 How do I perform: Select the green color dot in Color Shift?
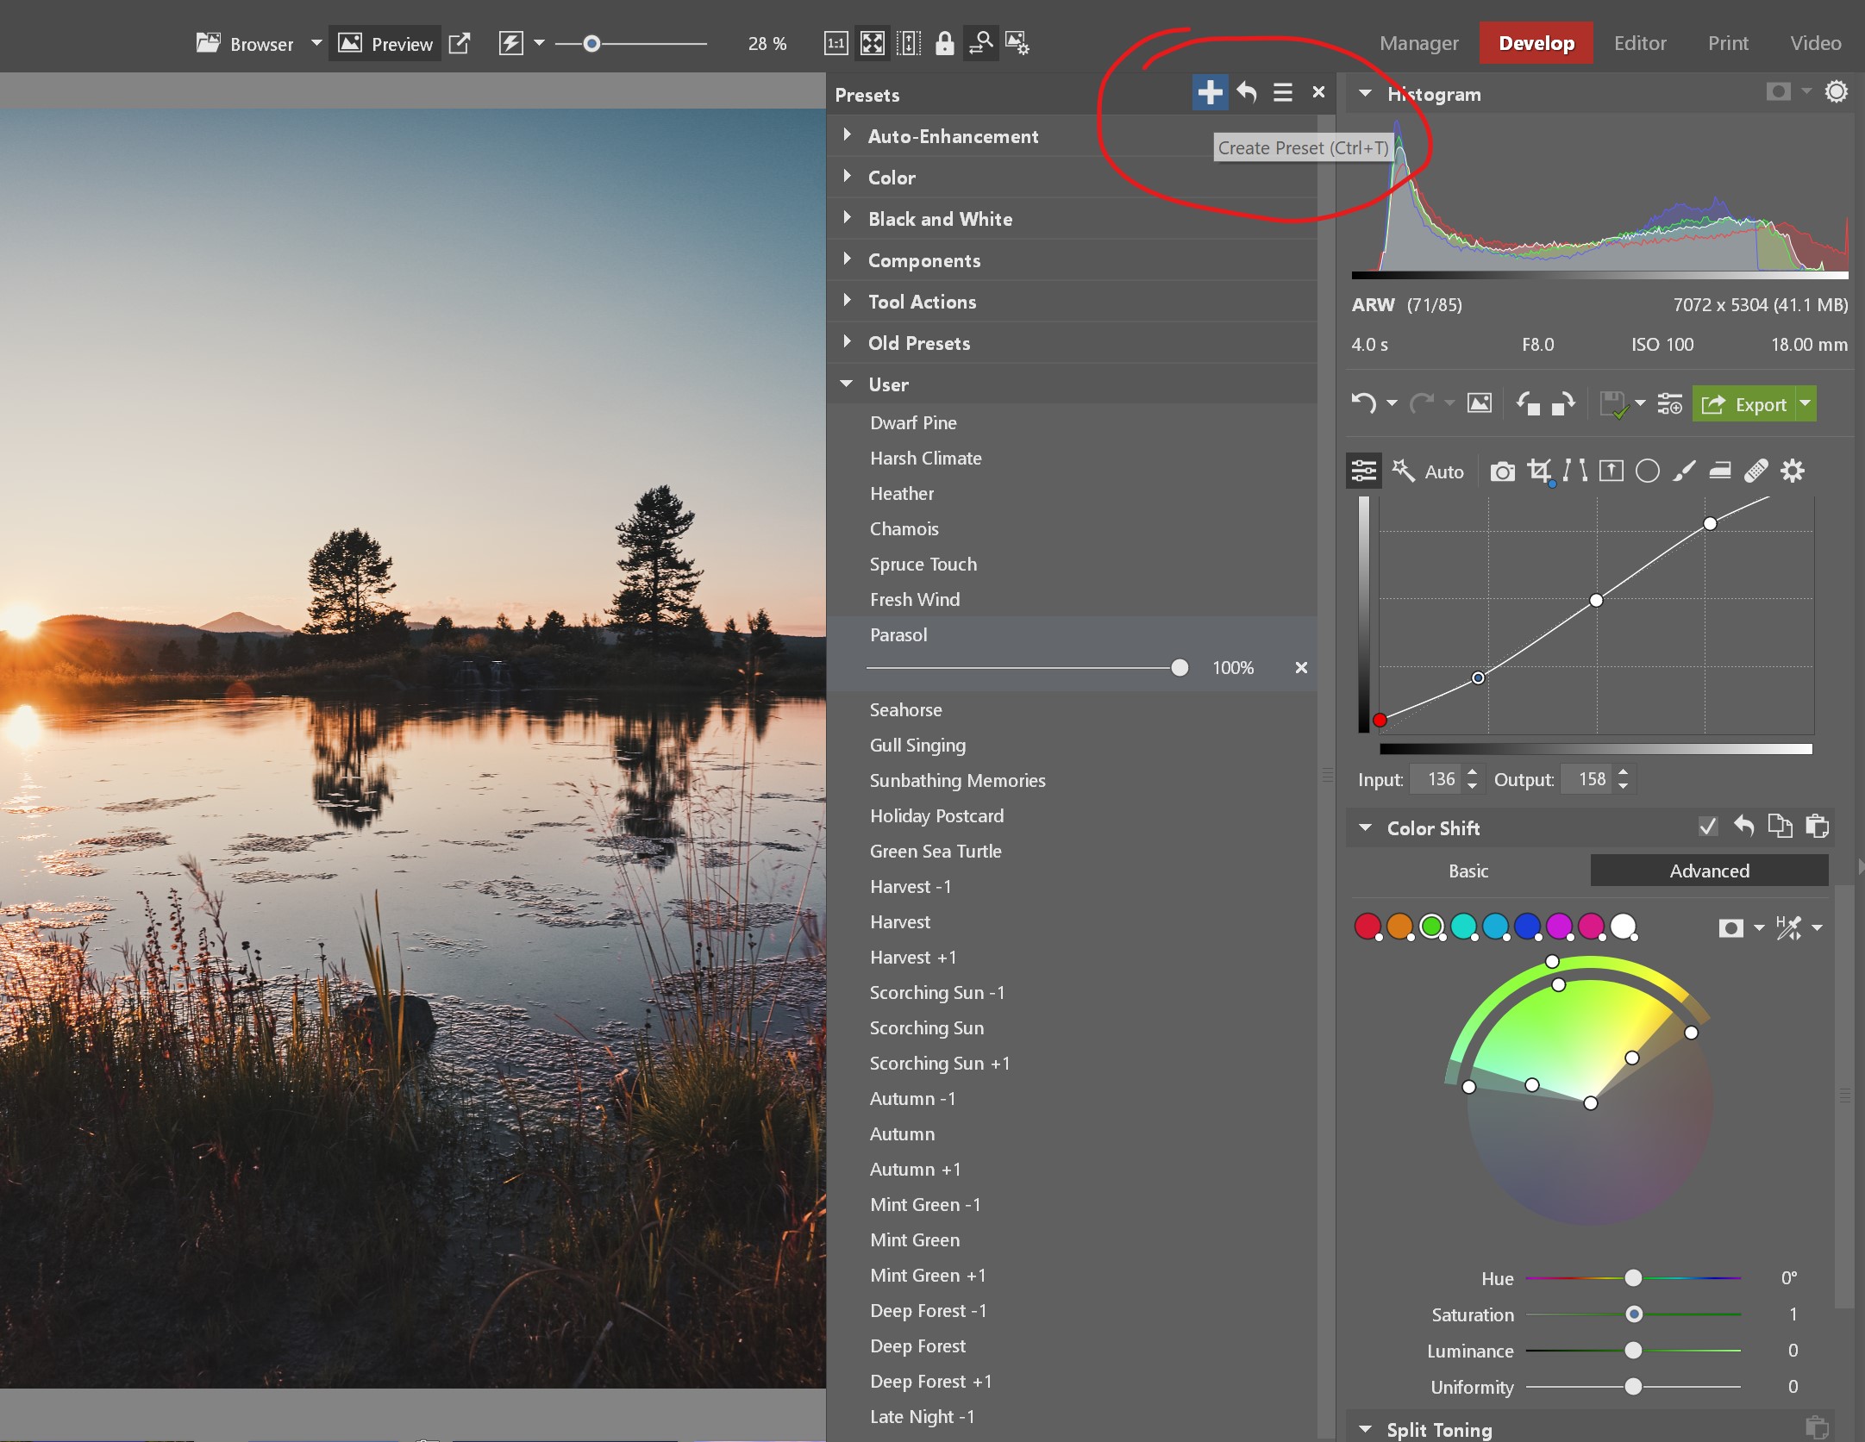1431,927
